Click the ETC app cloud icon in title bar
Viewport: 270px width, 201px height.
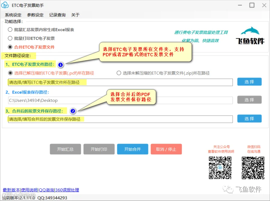click(5, 5)
